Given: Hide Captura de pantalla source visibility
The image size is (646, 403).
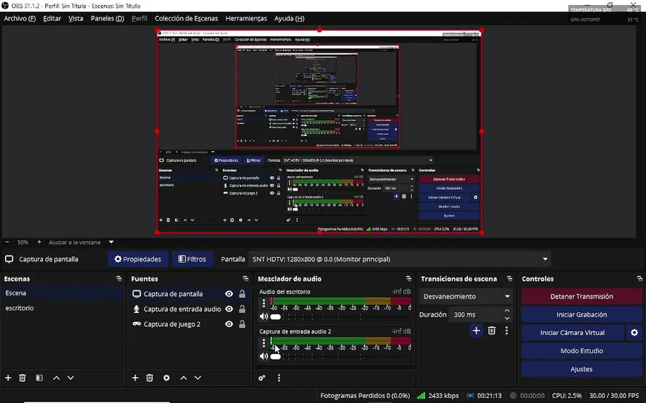Looking at the screenshot, I should 229,294.
